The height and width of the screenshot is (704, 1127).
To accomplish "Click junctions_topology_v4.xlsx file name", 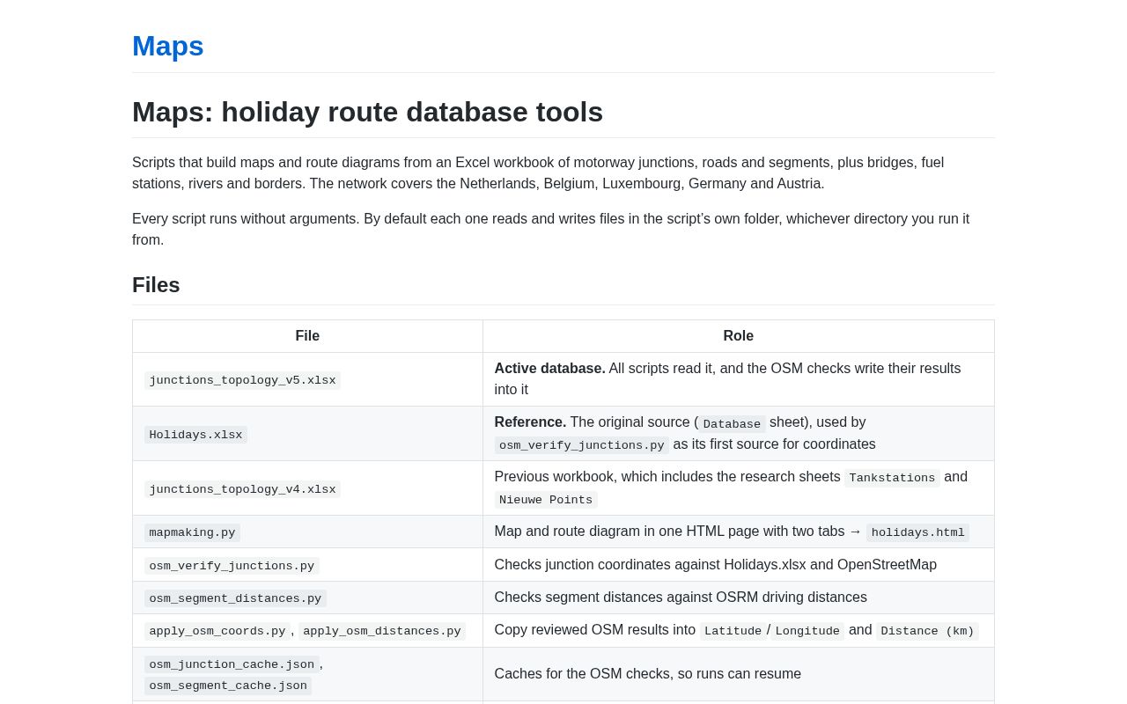I will (x=242, y=489).
